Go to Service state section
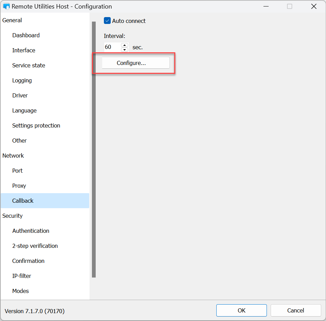 coord(29,65)
